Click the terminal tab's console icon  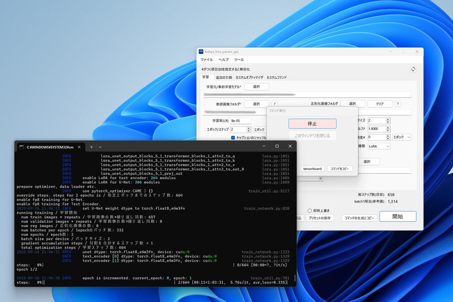tap(22, 147)
